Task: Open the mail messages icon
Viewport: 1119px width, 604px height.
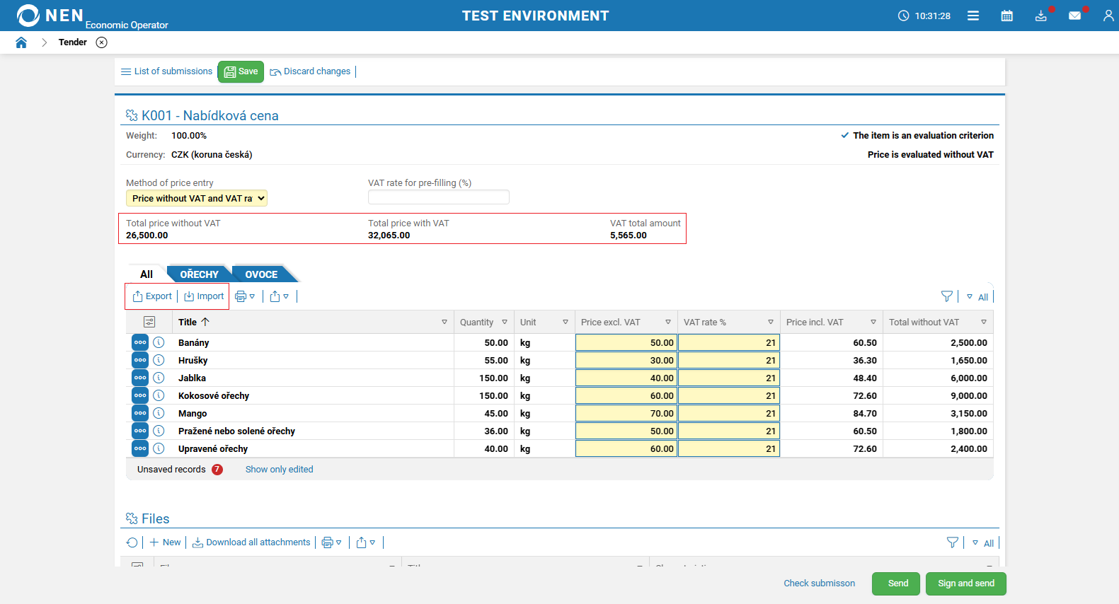Action: tap(1074, 16)
